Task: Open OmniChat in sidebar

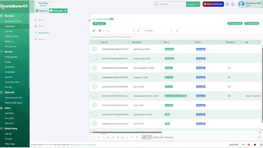Action: point(10,67)
